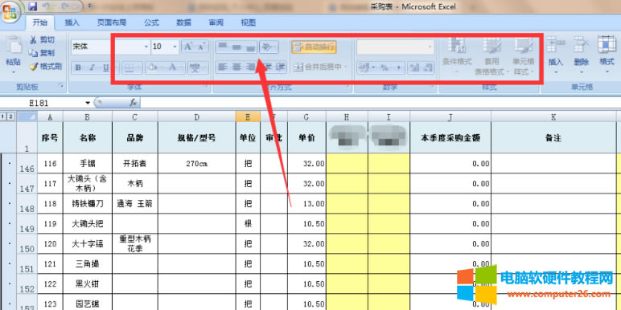
Task: Open the number format combo box
Action: [x=395, y=47]
